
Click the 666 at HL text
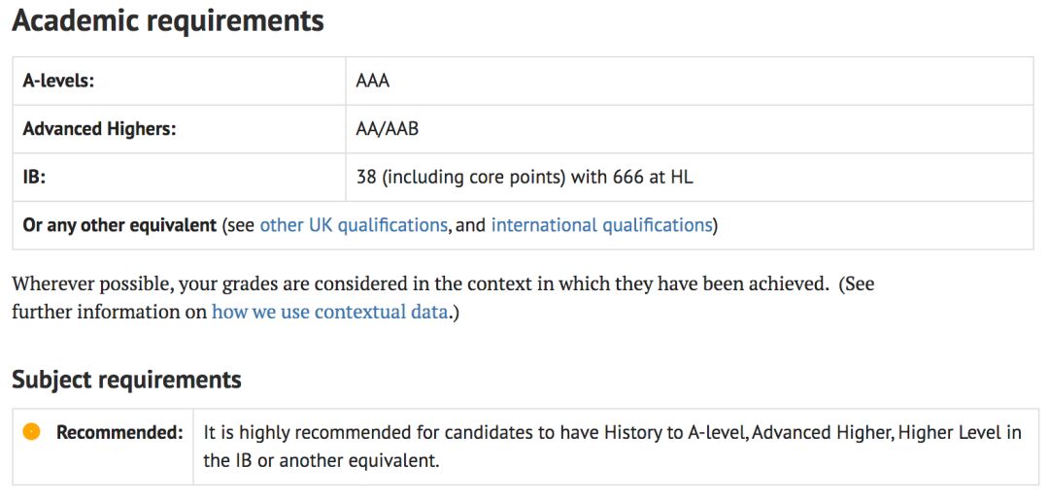point(653,178)
